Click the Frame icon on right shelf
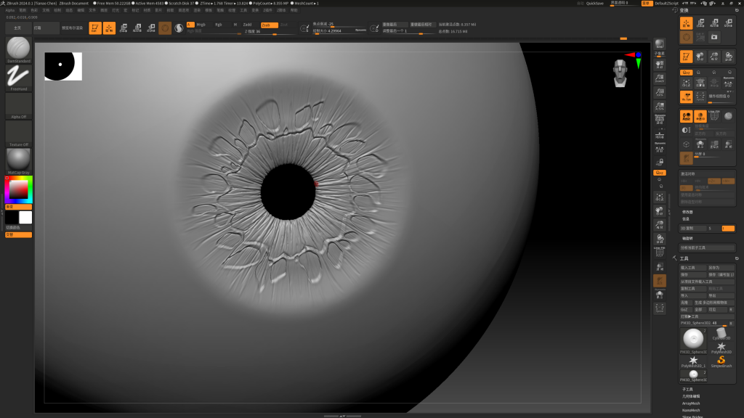Screen dimensions: 744x418 660,197
